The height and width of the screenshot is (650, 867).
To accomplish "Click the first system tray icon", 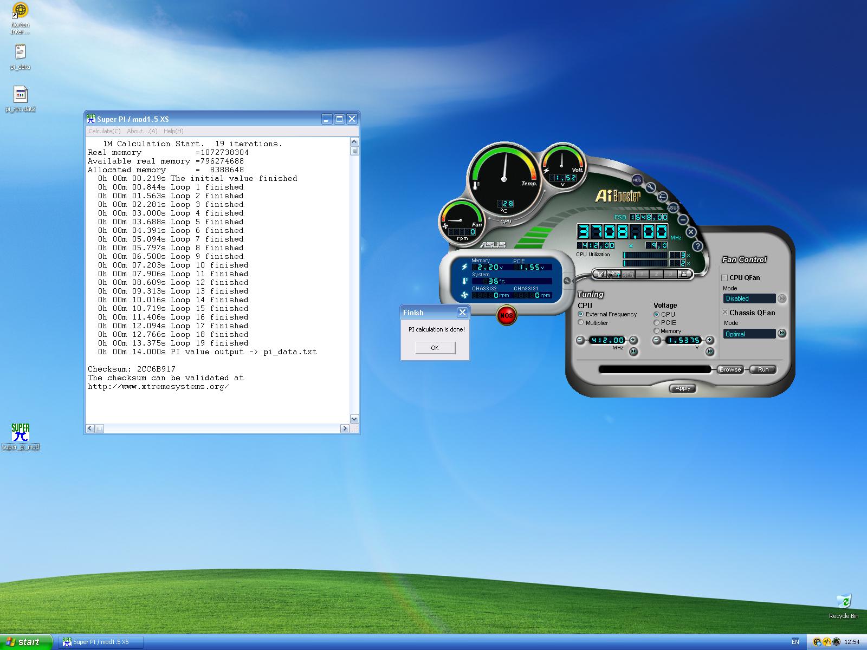I will [x=817, y=642].
